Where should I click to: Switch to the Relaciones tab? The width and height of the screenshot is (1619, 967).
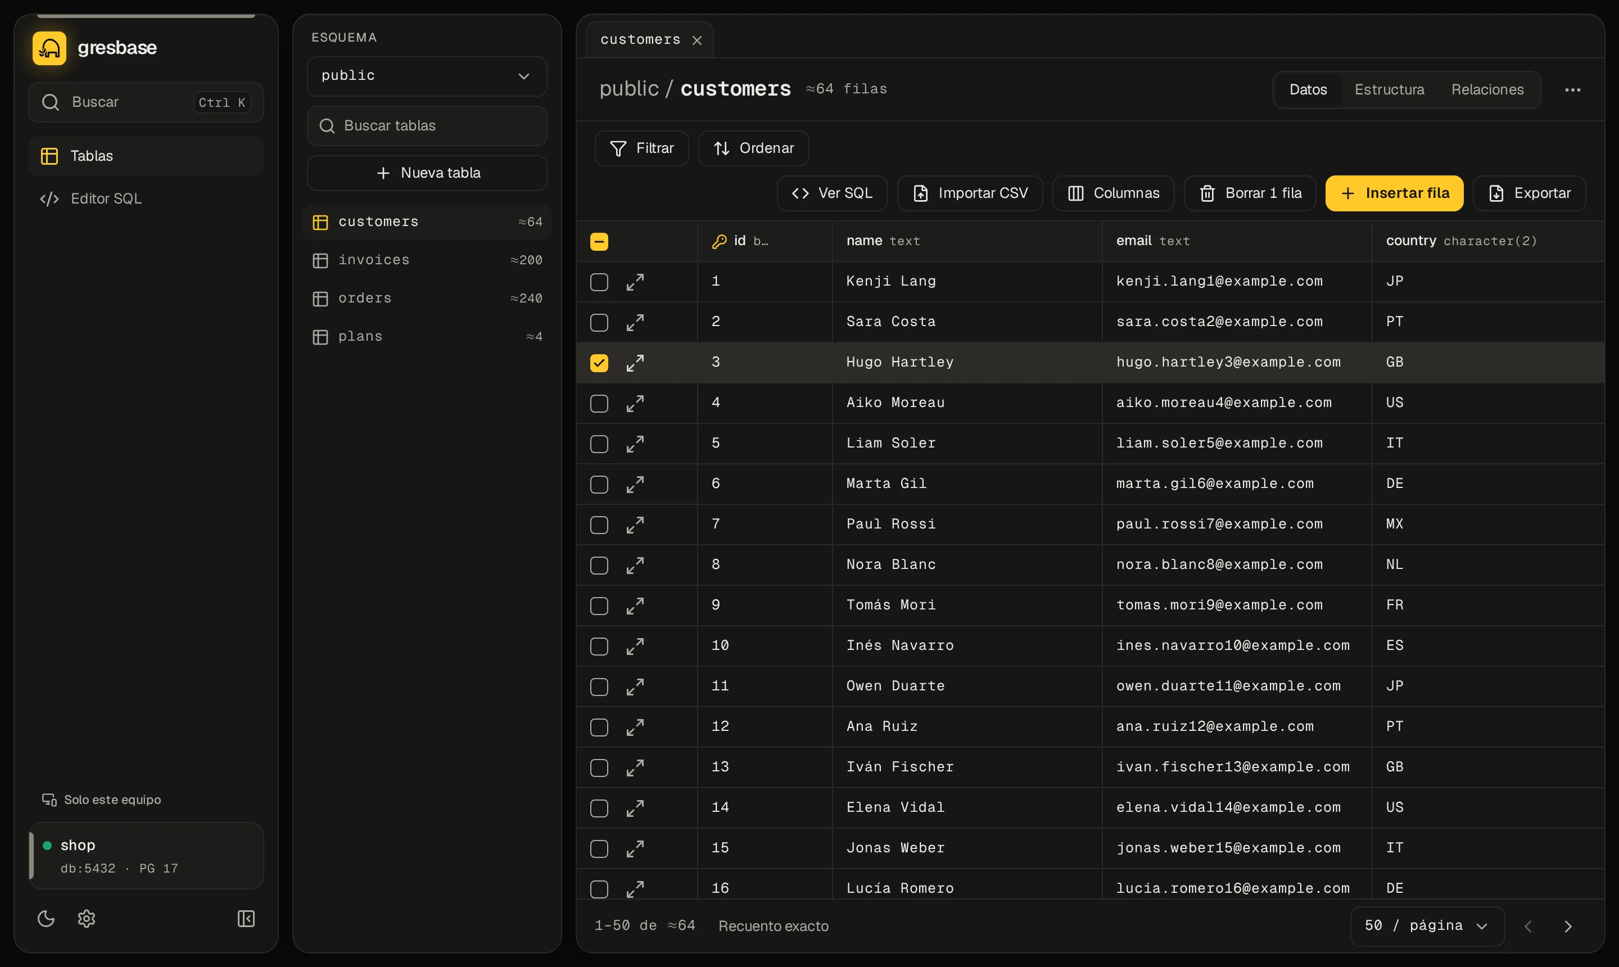click(1487, 90)
